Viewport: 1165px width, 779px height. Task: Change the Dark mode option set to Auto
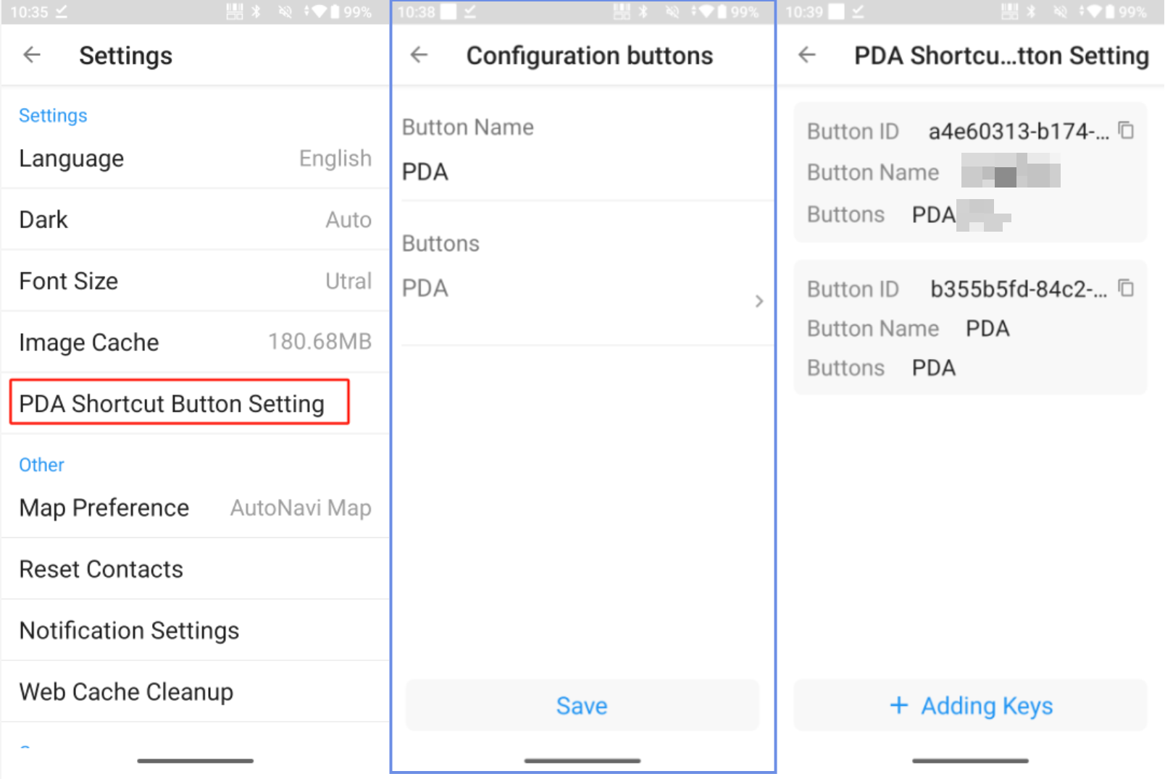pos(194,219)
